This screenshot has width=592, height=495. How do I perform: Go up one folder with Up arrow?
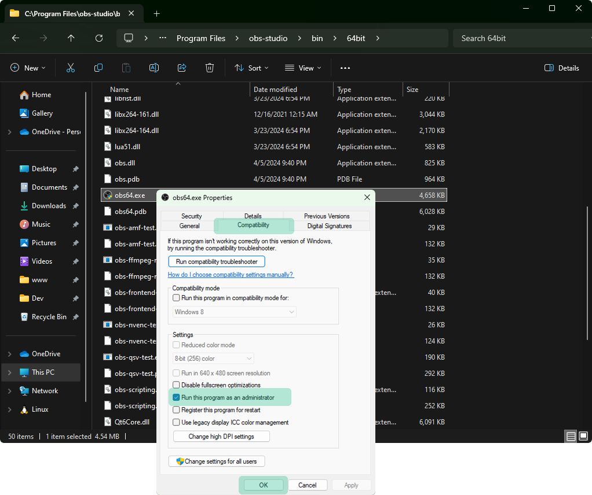[71, 38]
